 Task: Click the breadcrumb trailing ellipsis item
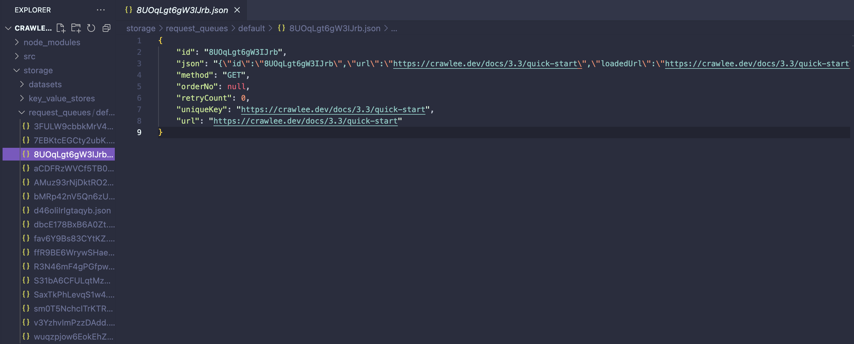point(394,28)
